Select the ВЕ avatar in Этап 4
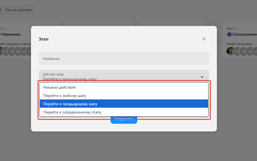The height and width of the screenshot is (161, 257). 244,51
